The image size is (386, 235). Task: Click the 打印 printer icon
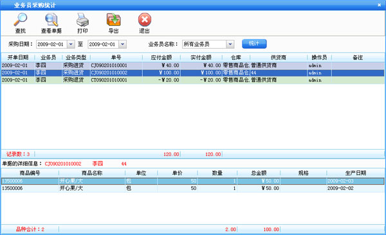pyautogui.click(x=82, y=20)
